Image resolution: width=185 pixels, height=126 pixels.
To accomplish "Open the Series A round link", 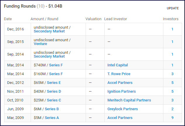I will pyautogui.click(x=52, y=118).
